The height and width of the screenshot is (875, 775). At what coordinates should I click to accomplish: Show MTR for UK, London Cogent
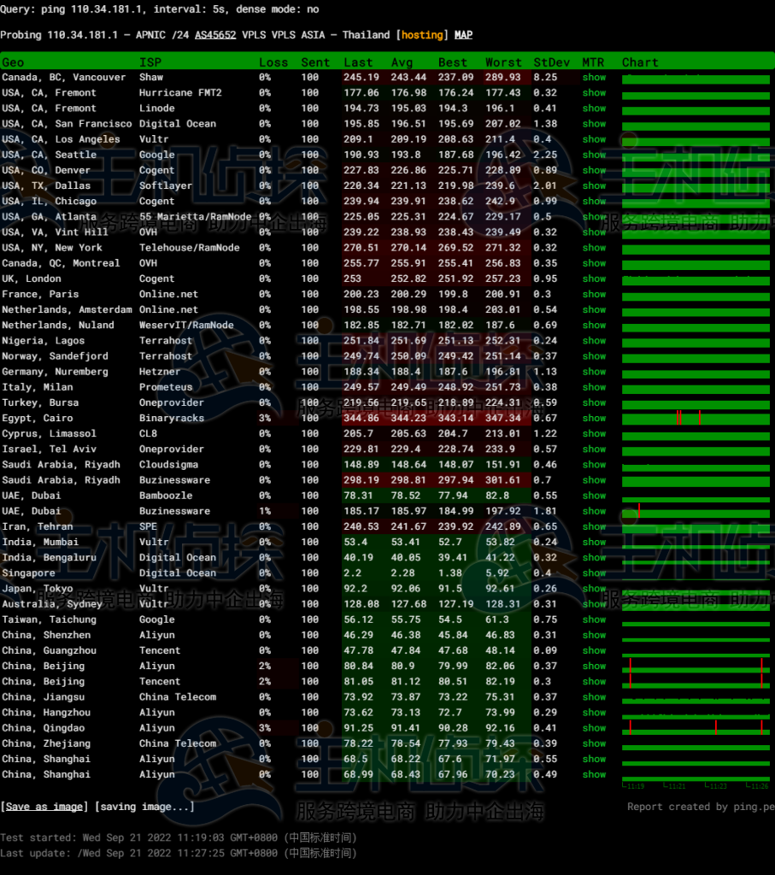click(x=594, y=279)
